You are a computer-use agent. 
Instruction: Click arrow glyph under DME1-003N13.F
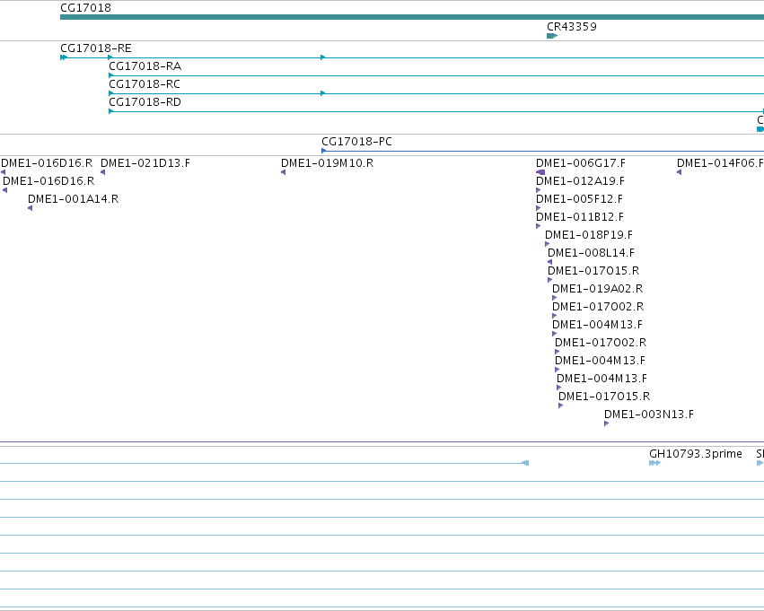(x=607, y=424)
